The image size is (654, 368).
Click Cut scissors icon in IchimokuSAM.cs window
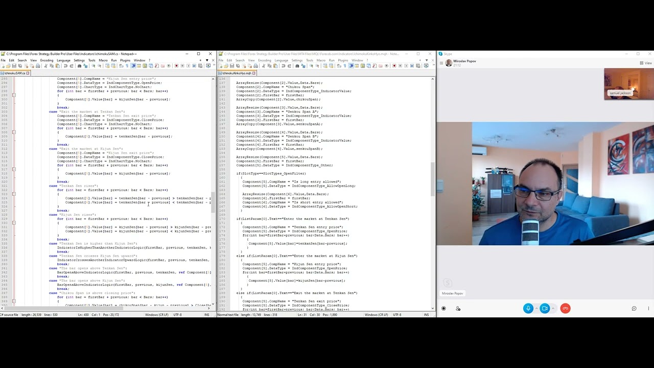[45, 66]
